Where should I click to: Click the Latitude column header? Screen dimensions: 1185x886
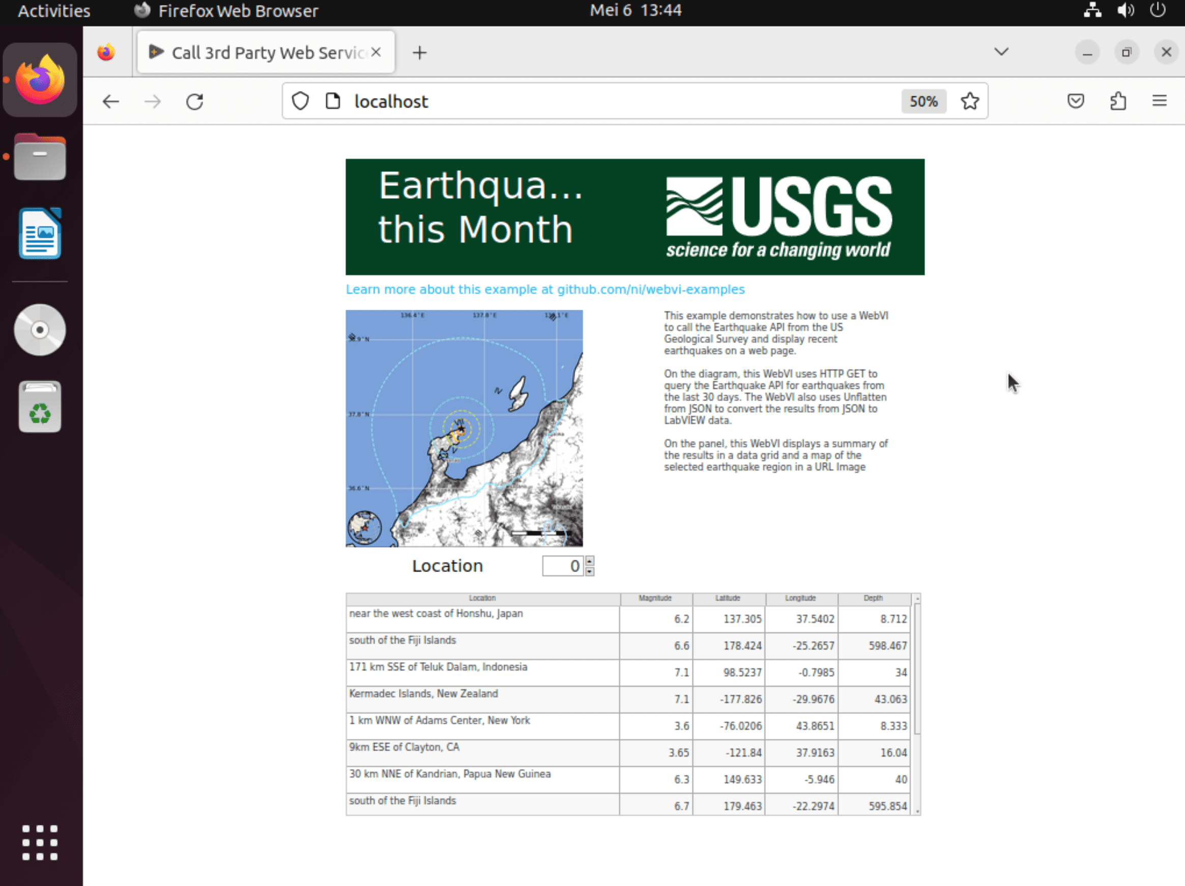point(729,598)
